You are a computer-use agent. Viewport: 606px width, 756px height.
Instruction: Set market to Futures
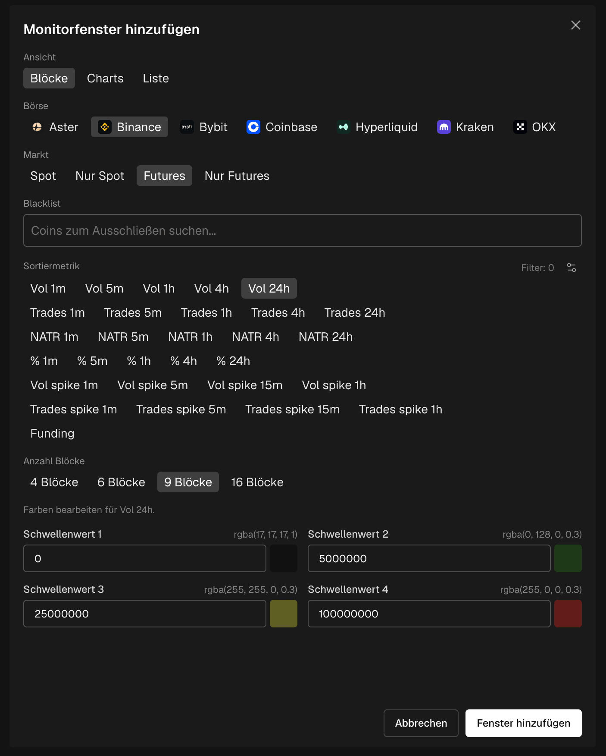pos(164,176)
